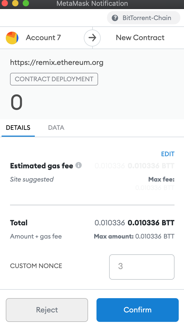The image size is (184, 324).
Task: Click the Total 0.010336 BTT amount
Action: (x=151, y=223)
